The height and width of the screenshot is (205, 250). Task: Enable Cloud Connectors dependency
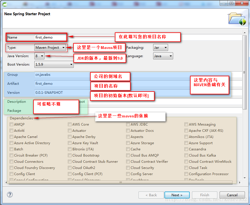click(11, 162)
